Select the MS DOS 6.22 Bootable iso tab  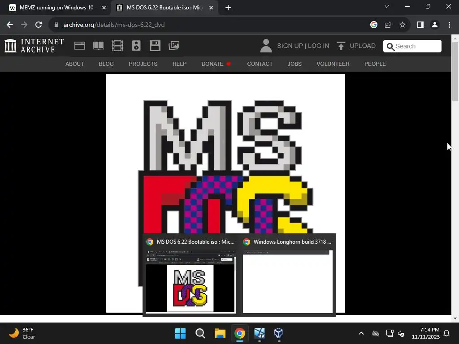[164, 8]
